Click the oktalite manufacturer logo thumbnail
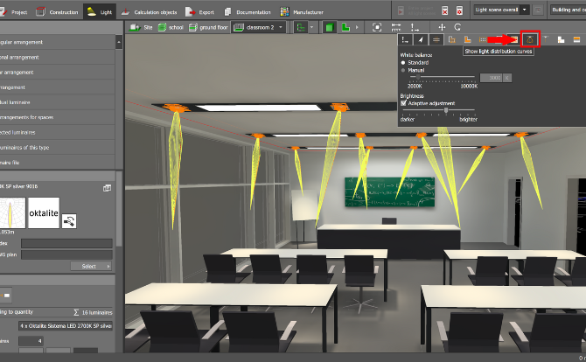The height and width of the screenshot is (362, 586). (42, 213)
